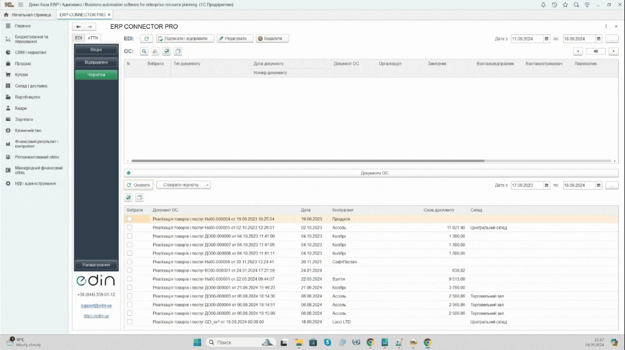The image size is (625, 350).
Task: Click the deselect-all icon above documents list
Action: 139,198
